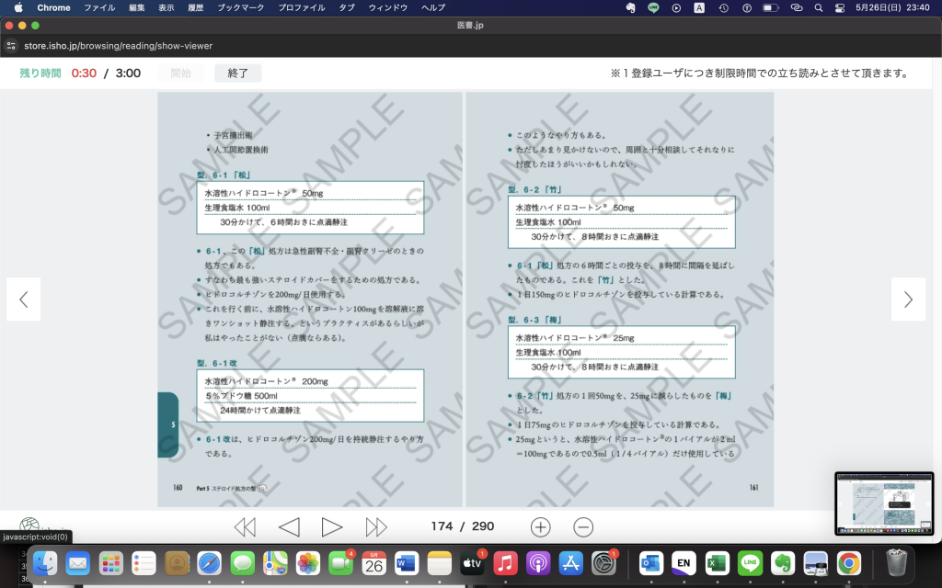Click the large left chevron beside the book
The height and width of the screenshot is (588, 942).
click(24, 299)
